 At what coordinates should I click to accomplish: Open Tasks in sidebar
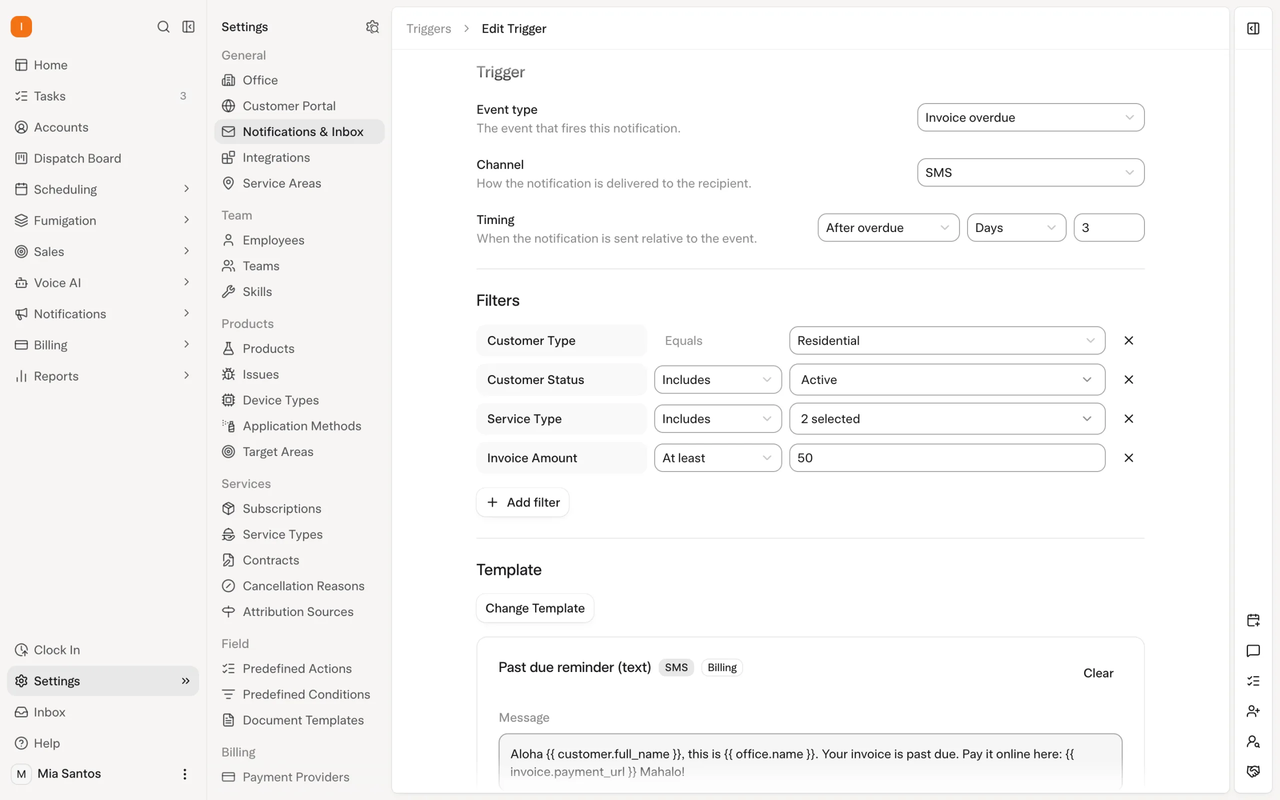click(102, 96)
